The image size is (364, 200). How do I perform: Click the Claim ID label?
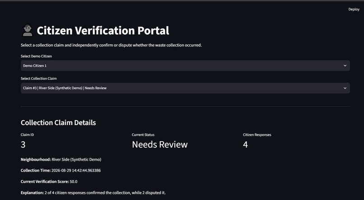[x=27, y=135]
